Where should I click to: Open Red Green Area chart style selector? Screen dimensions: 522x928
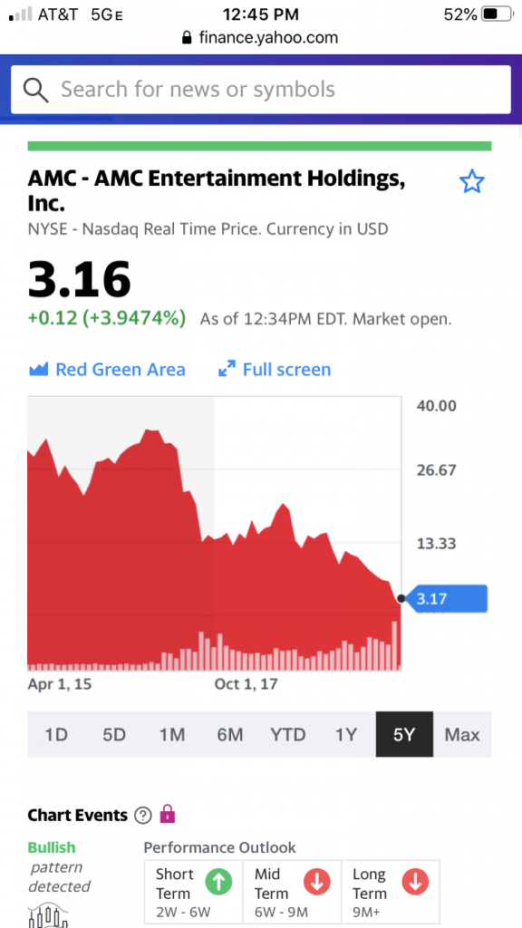(x=107, y=370)
